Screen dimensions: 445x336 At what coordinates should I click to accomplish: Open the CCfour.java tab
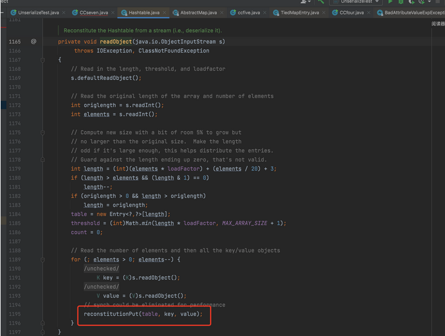pyautogui.click(x=351, y=13)
